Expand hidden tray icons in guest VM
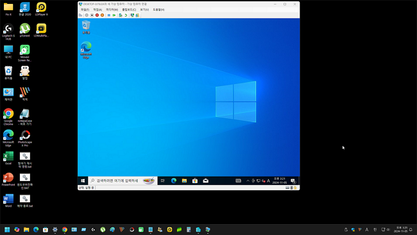The height and width of the screenshot is (235, 417). click(248, 180)
